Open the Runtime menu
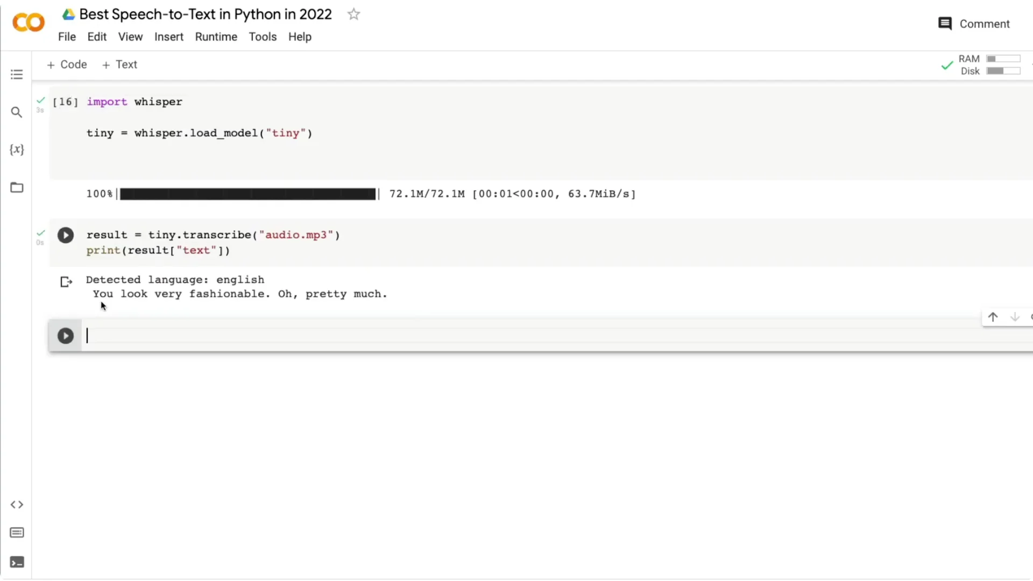1033x581 pixels. 216,37
